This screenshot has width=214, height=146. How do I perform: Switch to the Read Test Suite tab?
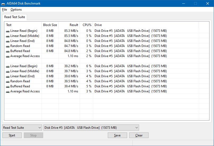tap(15, 17)
